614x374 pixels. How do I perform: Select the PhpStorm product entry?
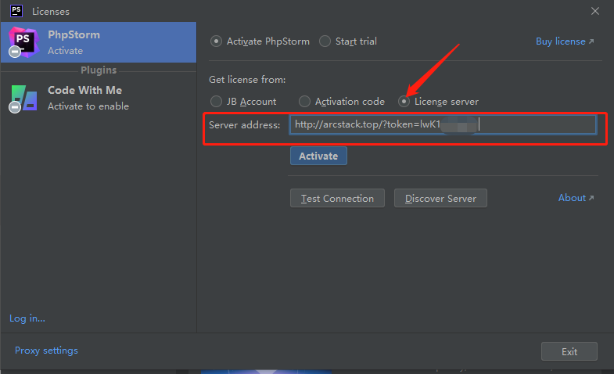(x=99, y=42)
